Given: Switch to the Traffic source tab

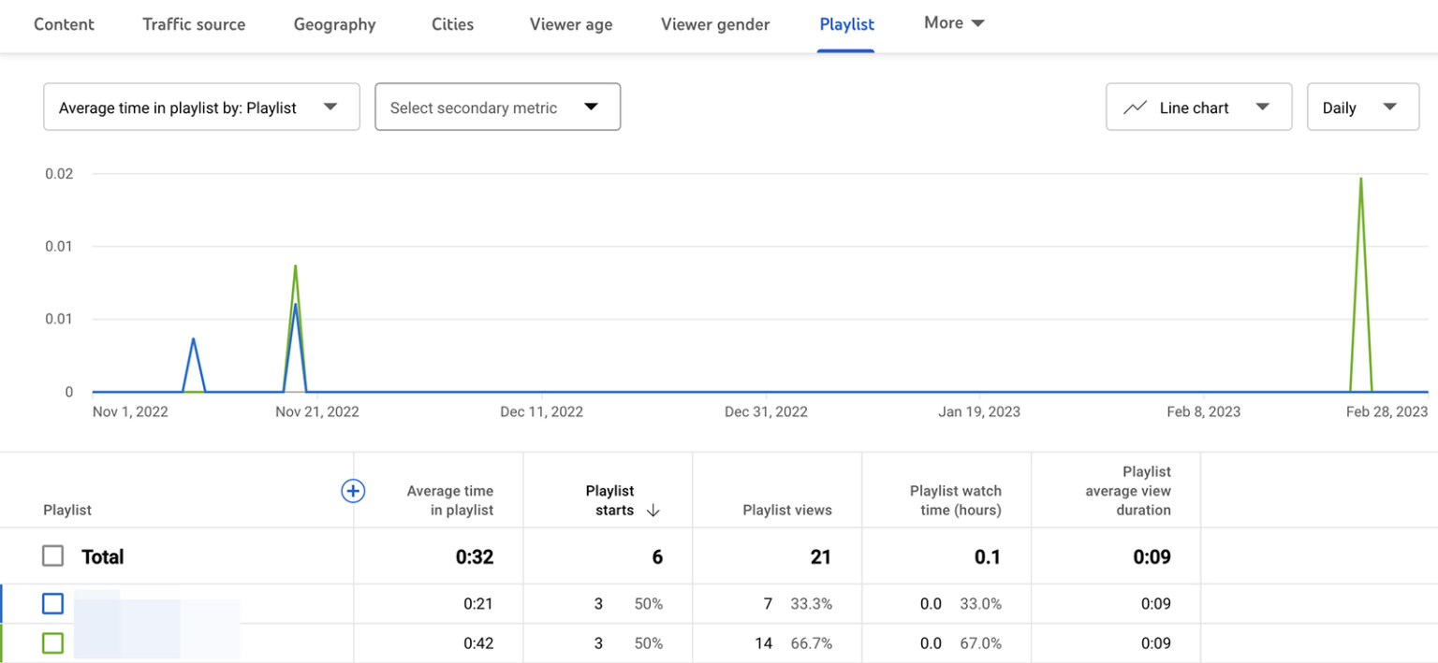Looking at the screenshot, I should [x=194, y=24].
